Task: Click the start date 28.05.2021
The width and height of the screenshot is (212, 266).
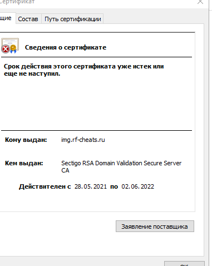Action: click(91, 186)
